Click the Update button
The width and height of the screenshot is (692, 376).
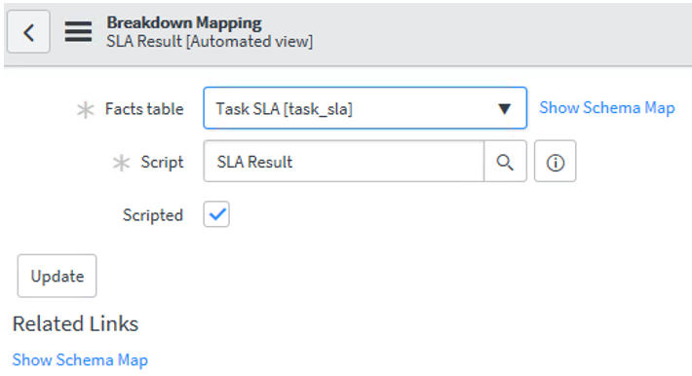[57, 276]
